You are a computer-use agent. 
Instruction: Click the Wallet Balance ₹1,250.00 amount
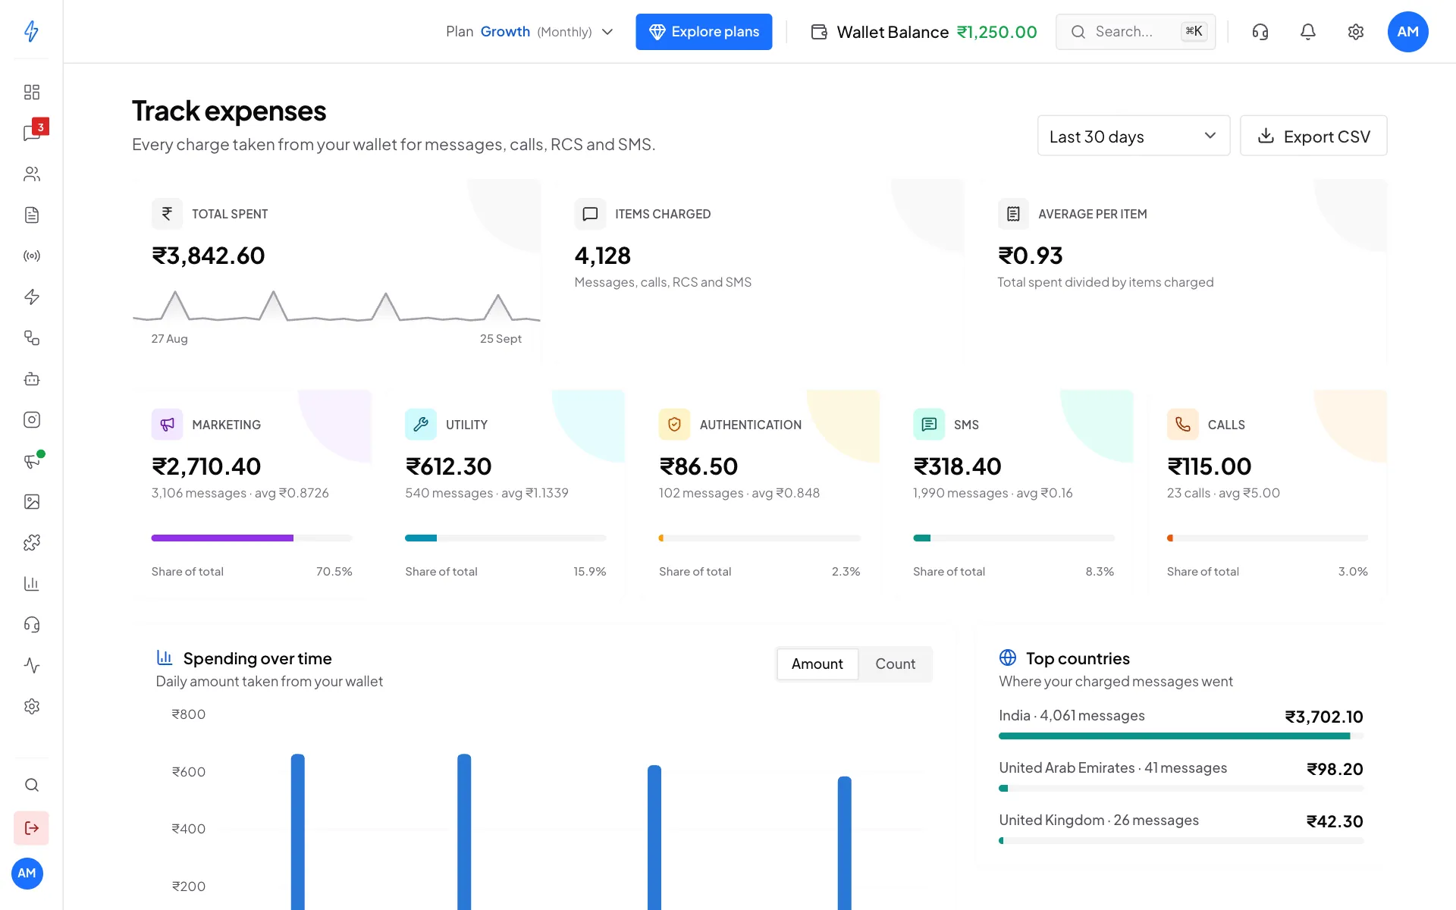(996, 32)
